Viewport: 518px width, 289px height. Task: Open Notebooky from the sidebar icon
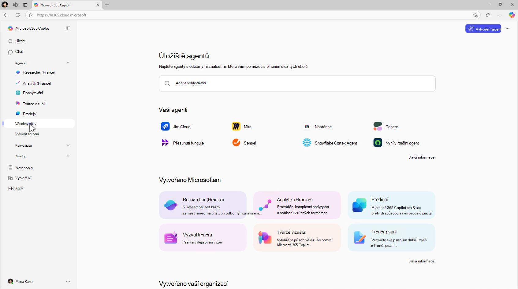10,167
